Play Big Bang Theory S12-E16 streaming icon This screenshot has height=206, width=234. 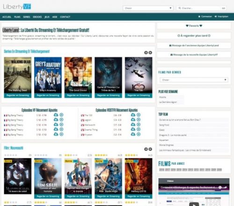pos(61,115)
